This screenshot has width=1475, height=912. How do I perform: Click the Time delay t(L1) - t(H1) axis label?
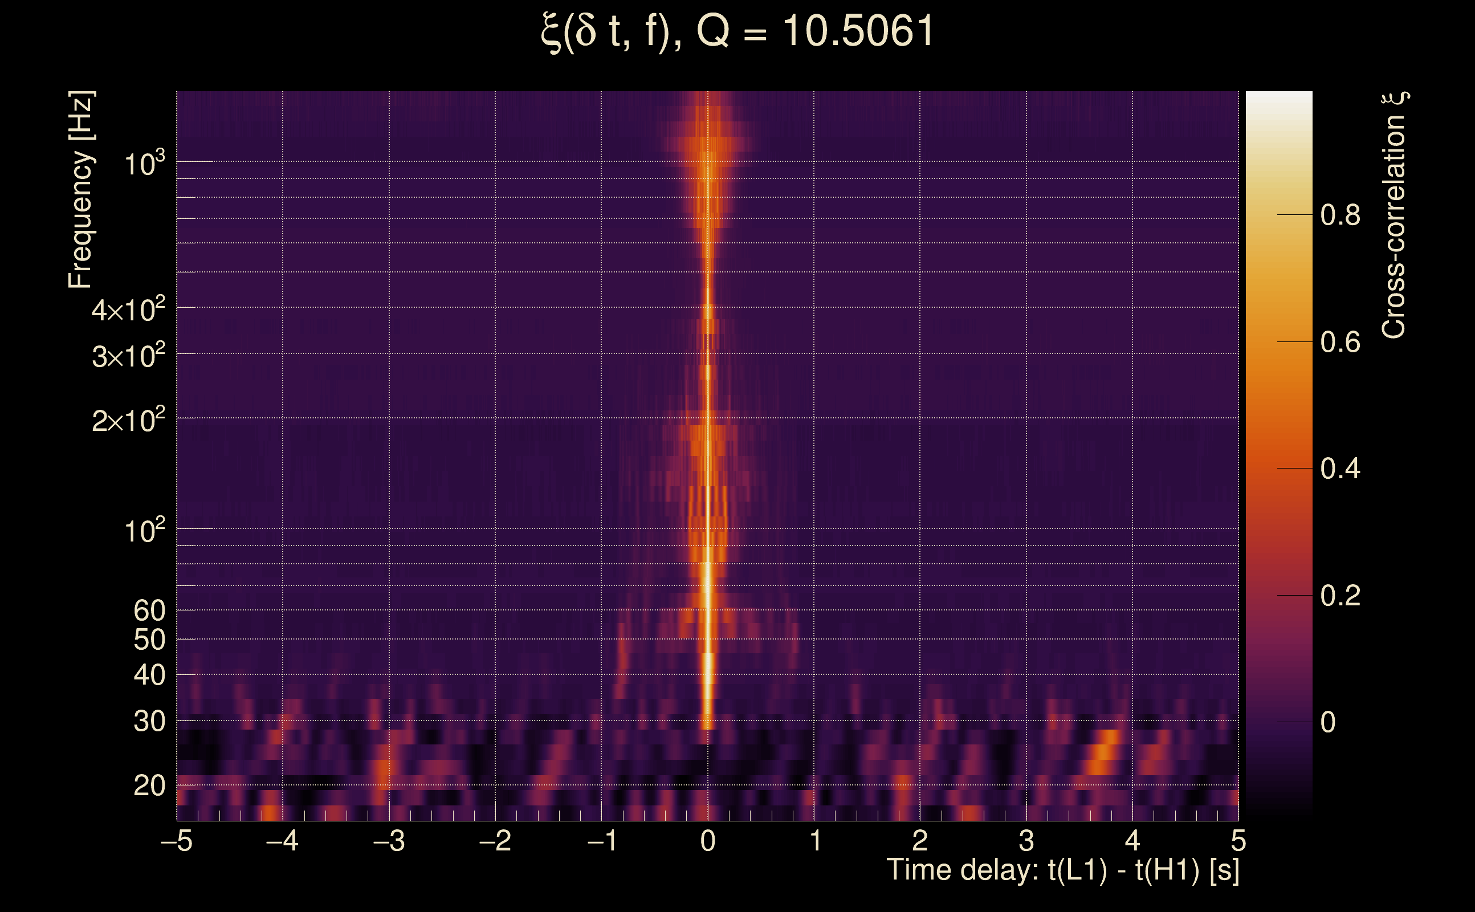(1062, 870)
